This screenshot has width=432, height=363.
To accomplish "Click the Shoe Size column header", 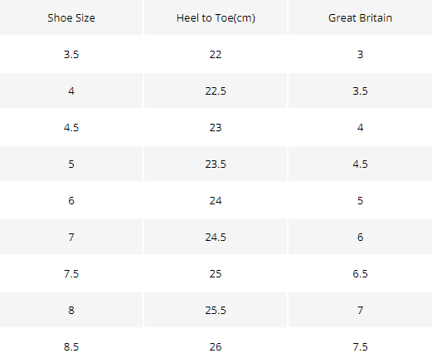I will click(71, 17).
